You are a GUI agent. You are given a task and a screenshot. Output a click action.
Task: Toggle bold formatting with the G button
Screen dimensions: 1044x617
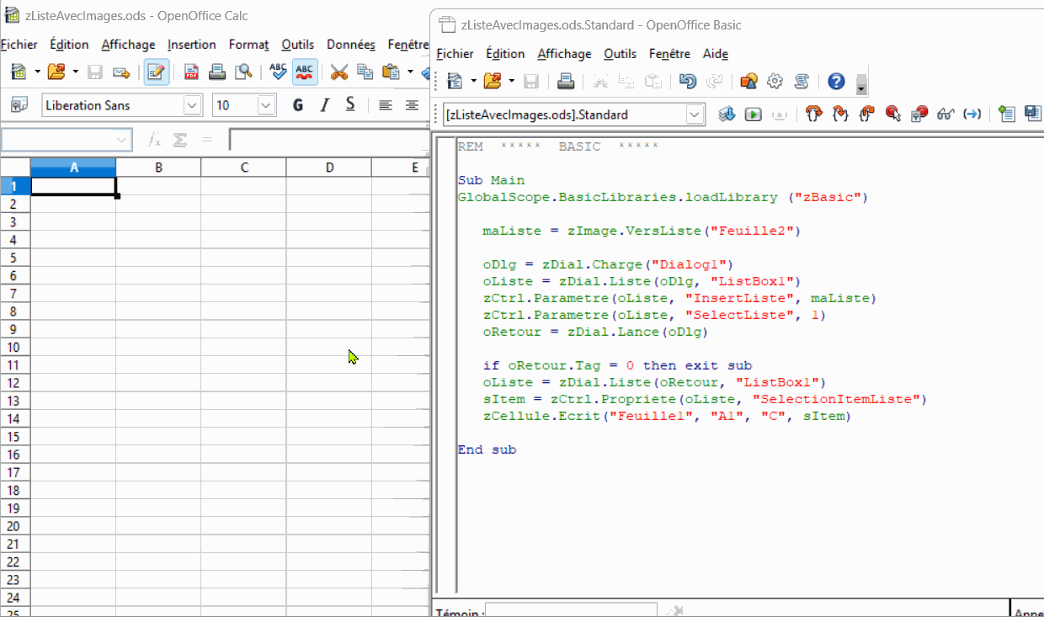297,105
